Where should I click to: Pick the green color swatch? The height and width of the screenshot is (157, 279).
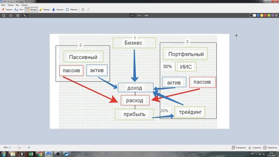269,16
